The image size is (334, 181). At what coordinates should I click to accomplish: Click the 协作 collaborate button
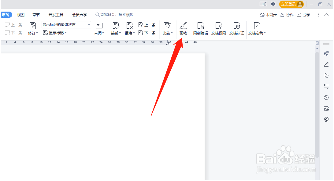tap(287, 15)
